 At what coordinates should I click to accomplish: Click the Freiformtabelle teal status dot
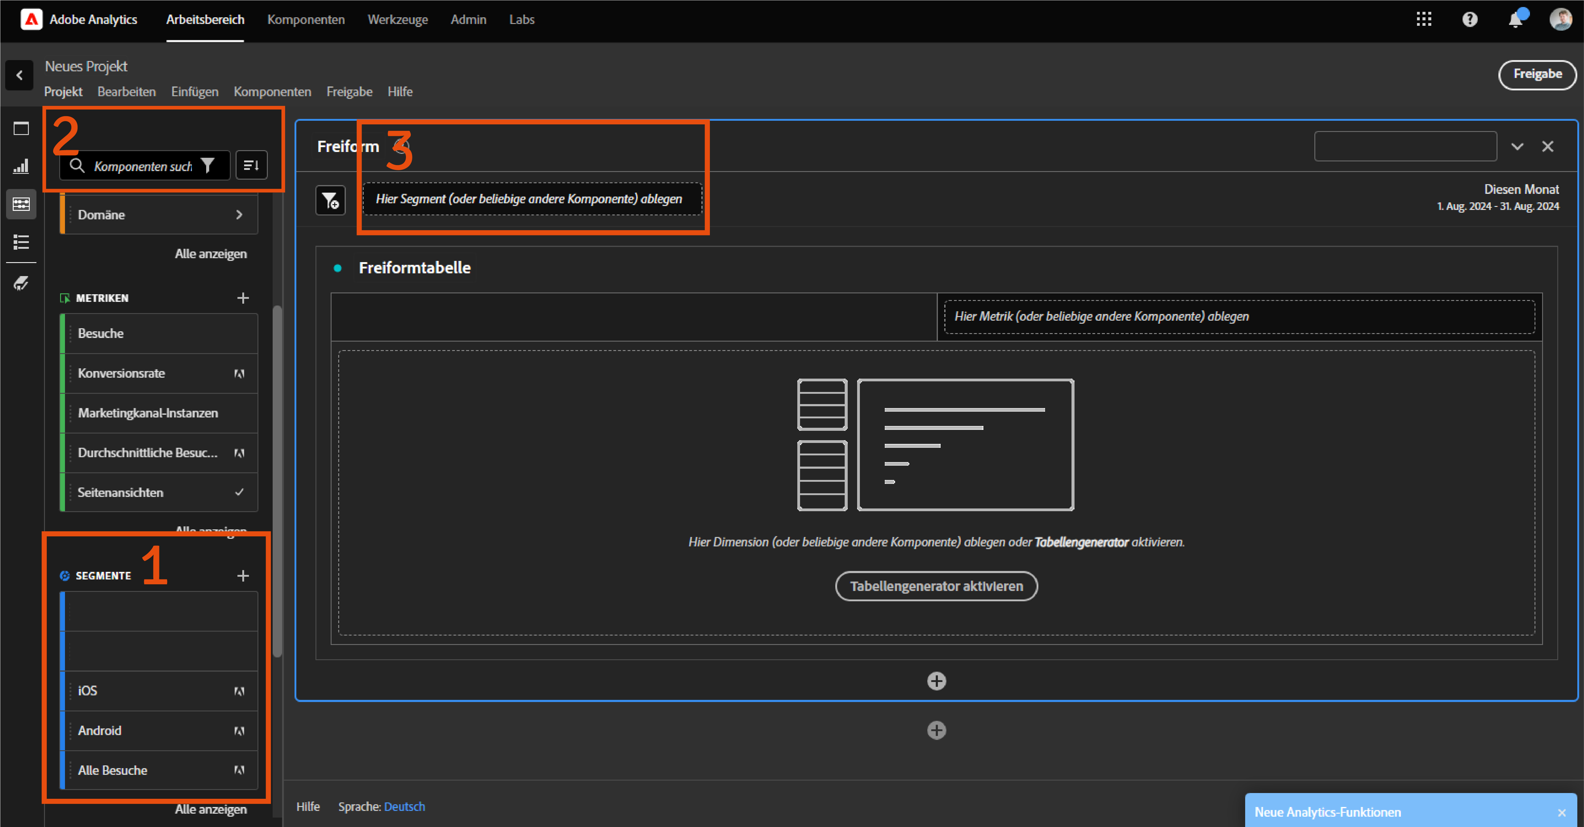pos(338,268)
